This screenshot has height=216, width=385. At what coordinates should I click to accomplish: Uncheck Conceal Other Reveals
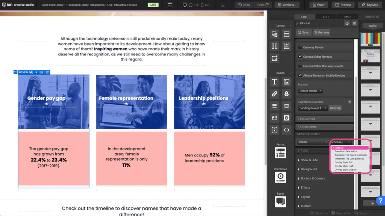[300, 56]
